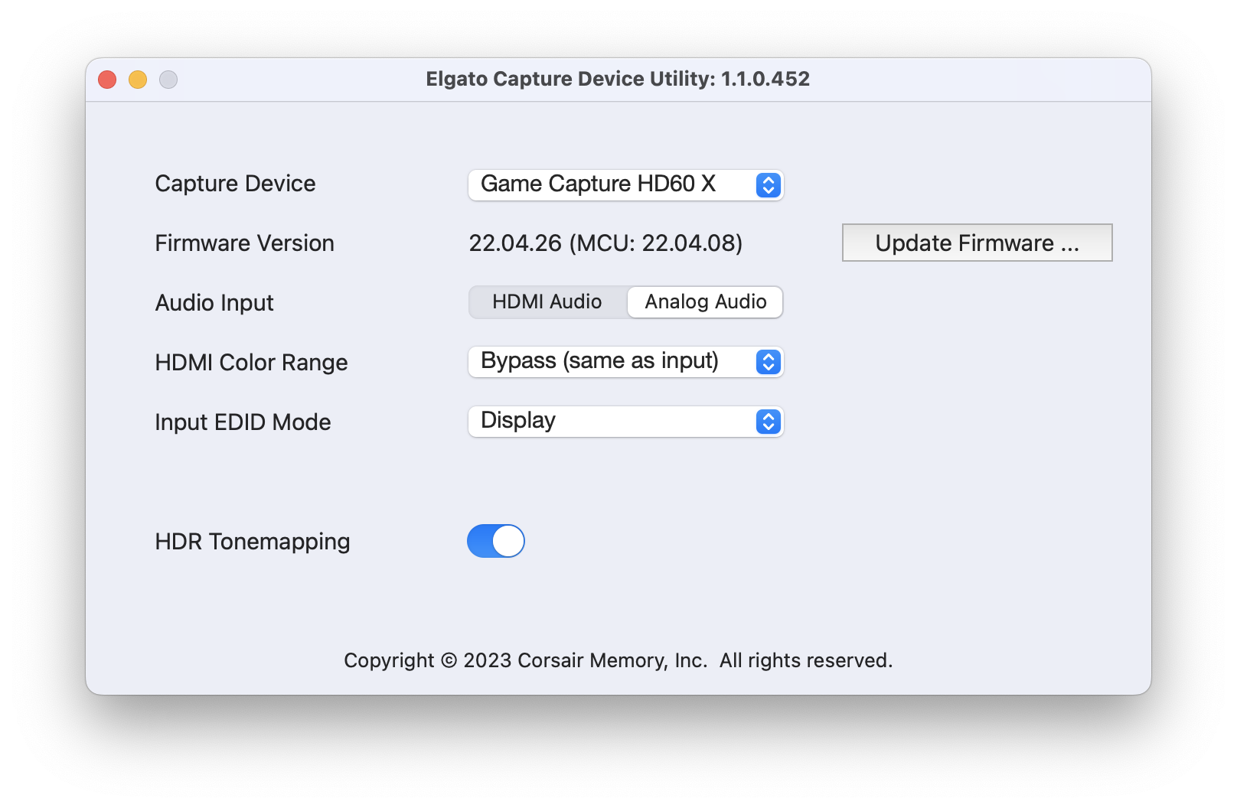1237x808 pixels.
Task: Switch audio input to Analog Audio
Action: pyautogui.click(x=705, y=302)
